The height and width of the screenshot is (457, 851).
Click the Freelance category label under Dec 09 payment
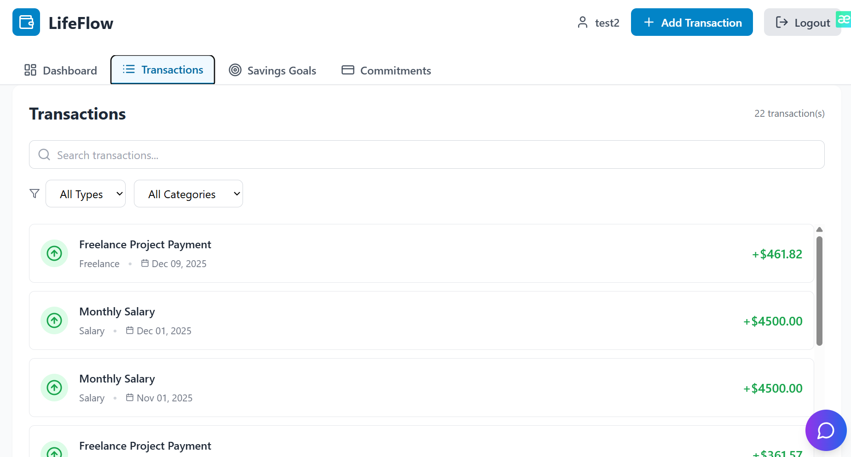pyautogui.click(x=99, y=263)
